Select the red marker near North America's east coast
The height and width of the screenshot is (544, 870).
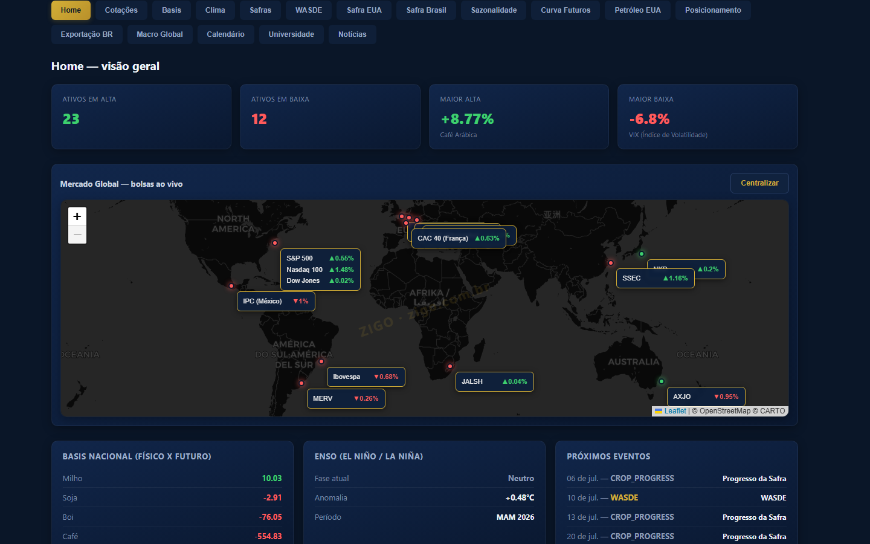(275, 243)
